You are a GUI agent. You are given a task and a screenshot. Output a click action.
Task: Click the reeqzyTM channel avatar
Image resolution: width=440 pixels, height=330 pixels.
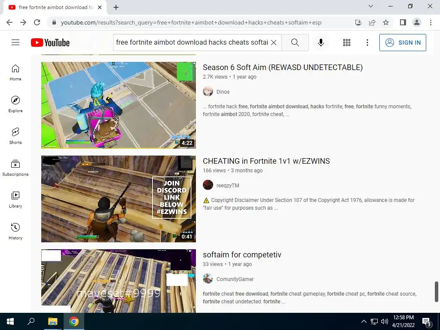pyautogui.click(x=208, y=185)
